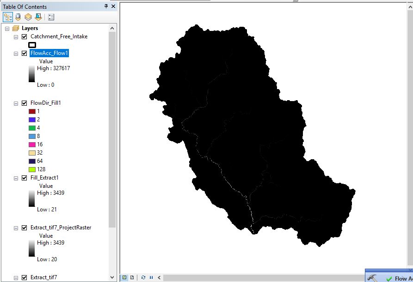Click the geoprocessing hammer icon

(x=372, y=278)
